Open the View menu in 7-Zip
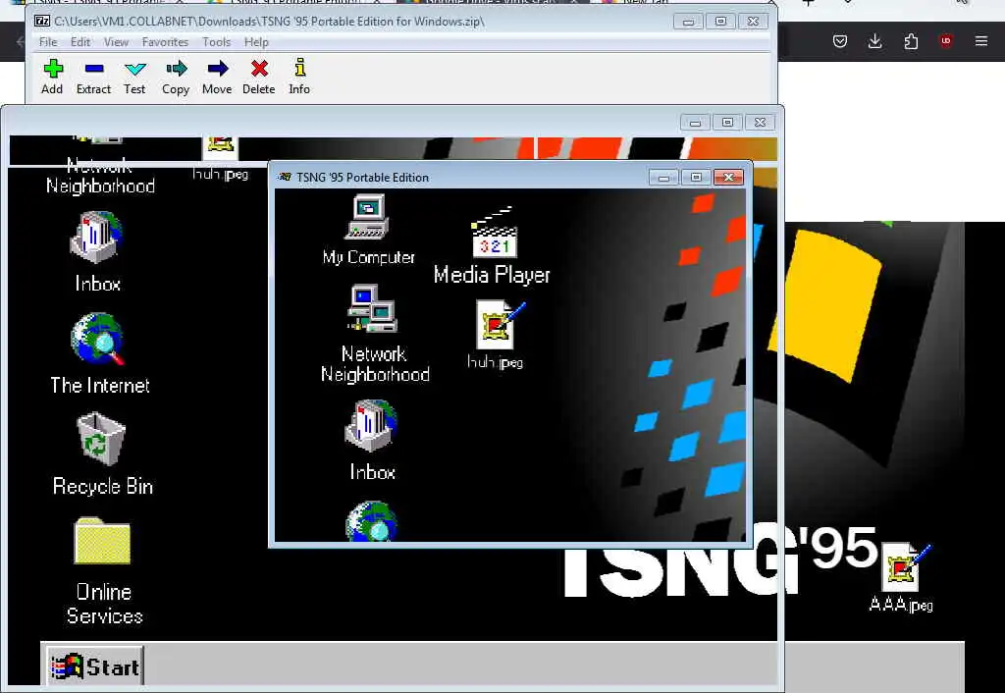1005x693 pixels. point(116,42)
